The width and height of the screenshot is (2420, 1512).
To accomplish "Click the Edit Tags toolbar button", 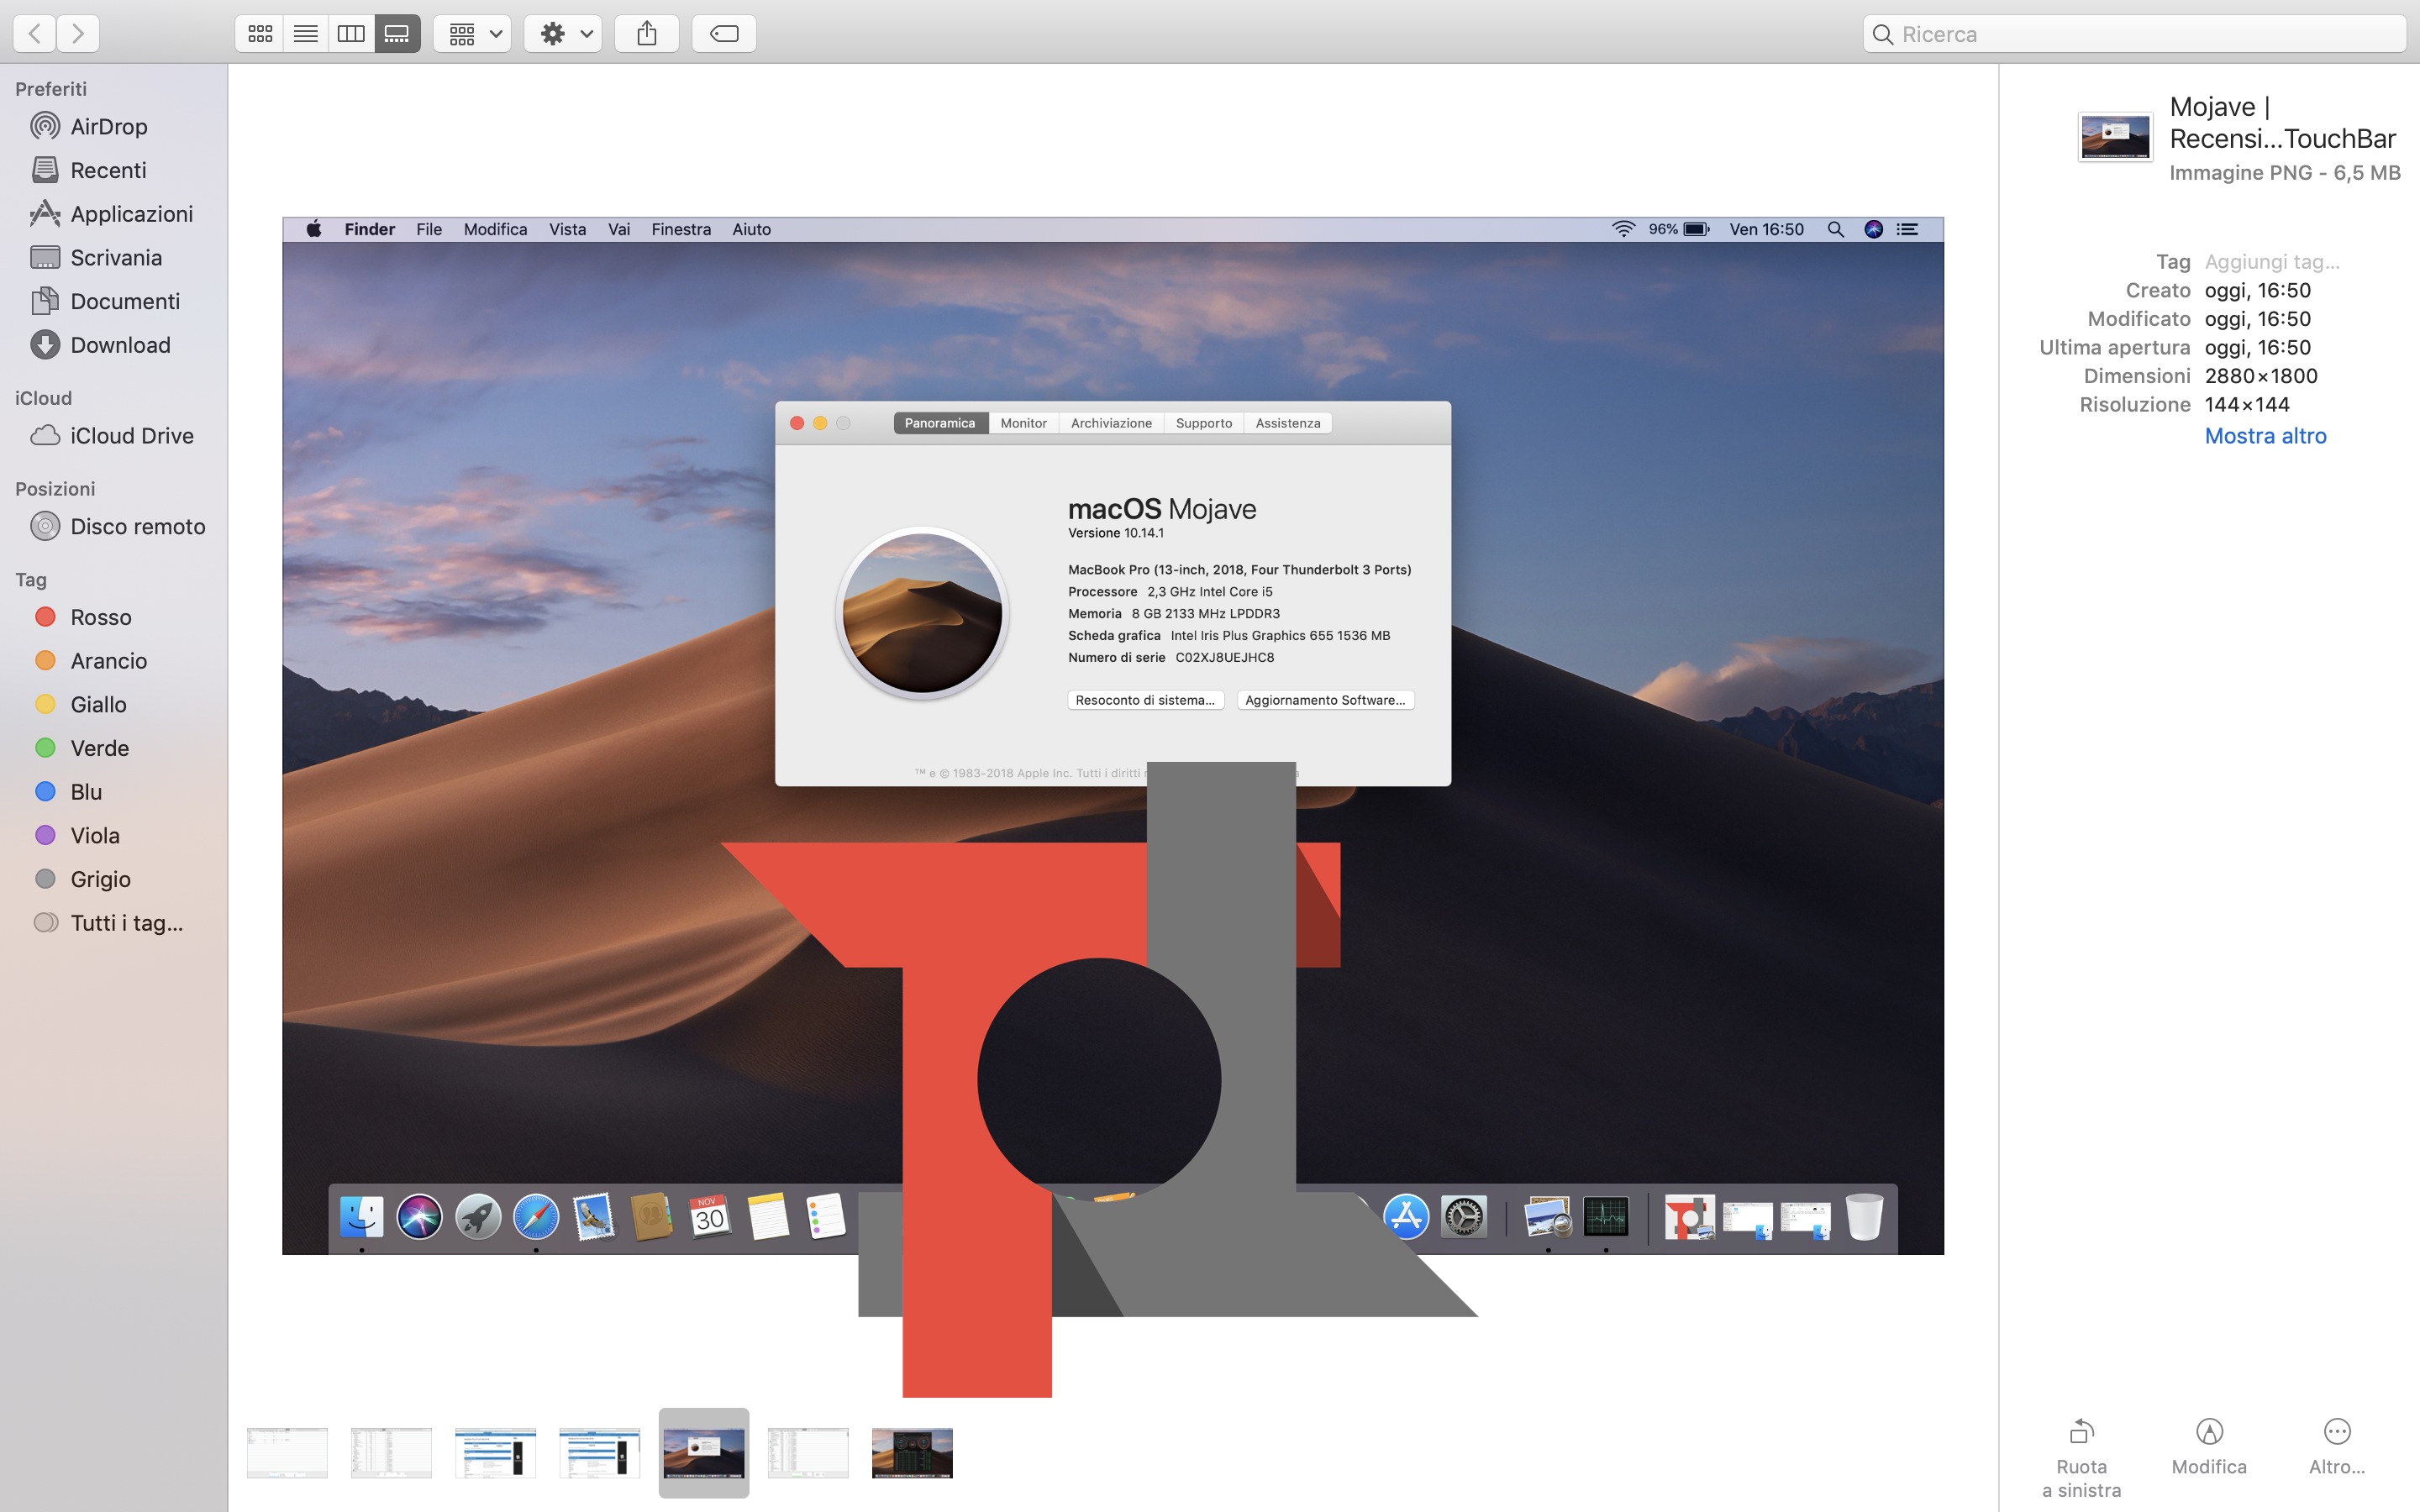I will click(724, 34).
